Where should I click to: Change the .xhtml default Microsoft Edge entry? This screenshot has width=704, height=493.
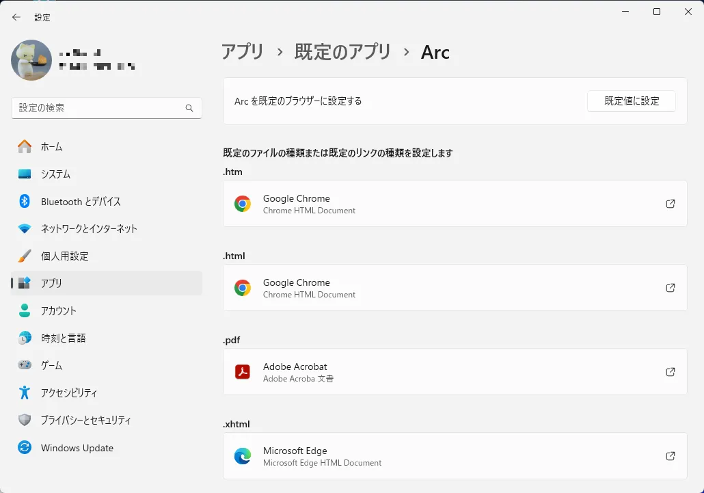pos(455,455)
